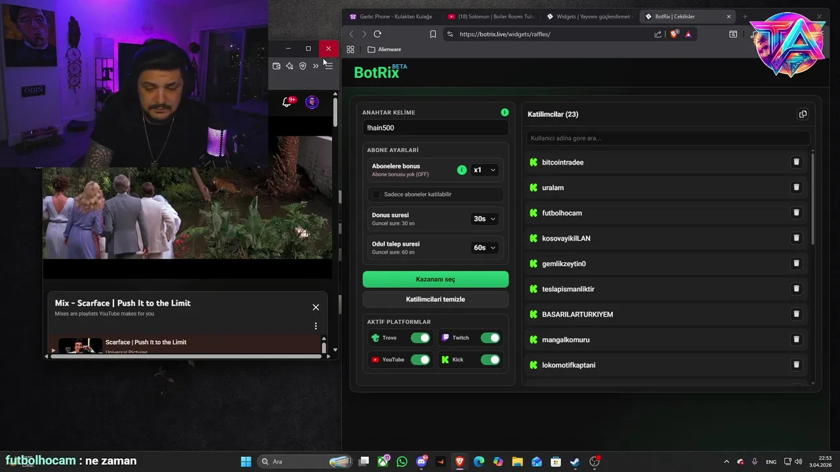Show hidden system tray icons
This screenshot has width=840, height=472.
point(726,462)
